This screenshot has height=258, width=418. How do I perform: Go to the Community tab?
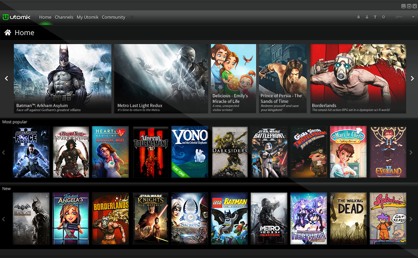coord(113,17)
